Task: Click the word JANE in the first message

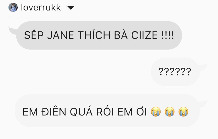Action: pos(60,35)
